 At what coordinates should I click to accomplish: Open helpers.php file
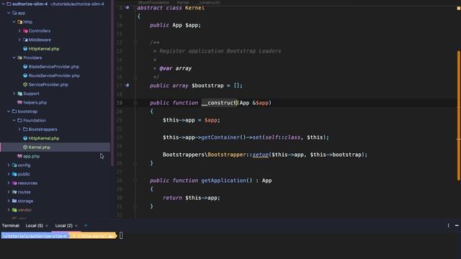(x=35, y=102)
